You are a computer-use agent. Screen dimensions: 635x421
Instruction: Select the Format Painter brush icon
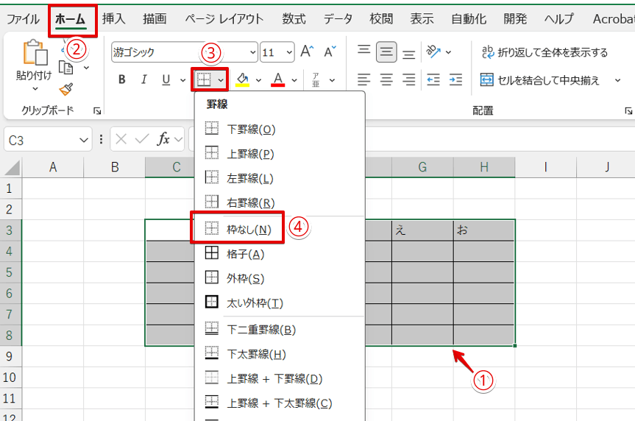[66, 89]
